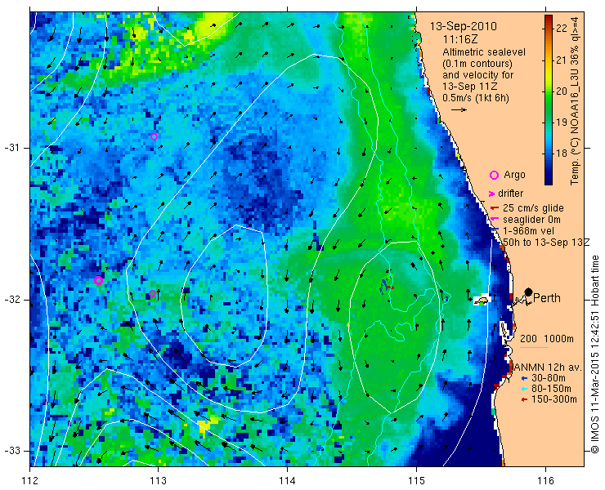Click the 'seaglider 0m' legend text
Screen dimensions: 605x490
click(x=531, y=220)
